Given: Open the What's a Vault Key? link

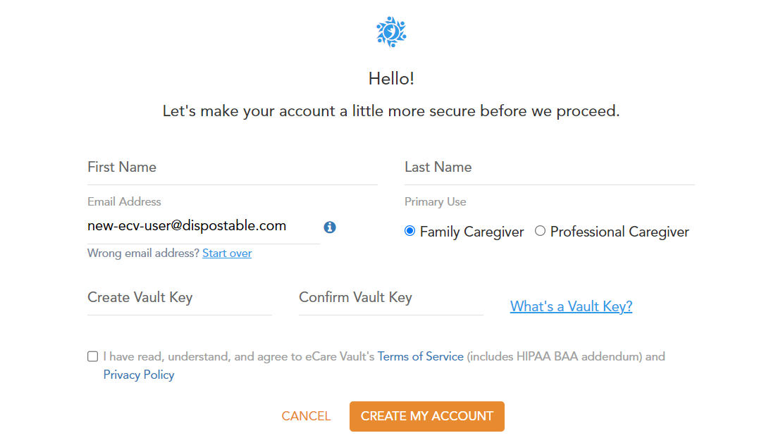Looking at the screenshot, I should click(x=571, y=306).
